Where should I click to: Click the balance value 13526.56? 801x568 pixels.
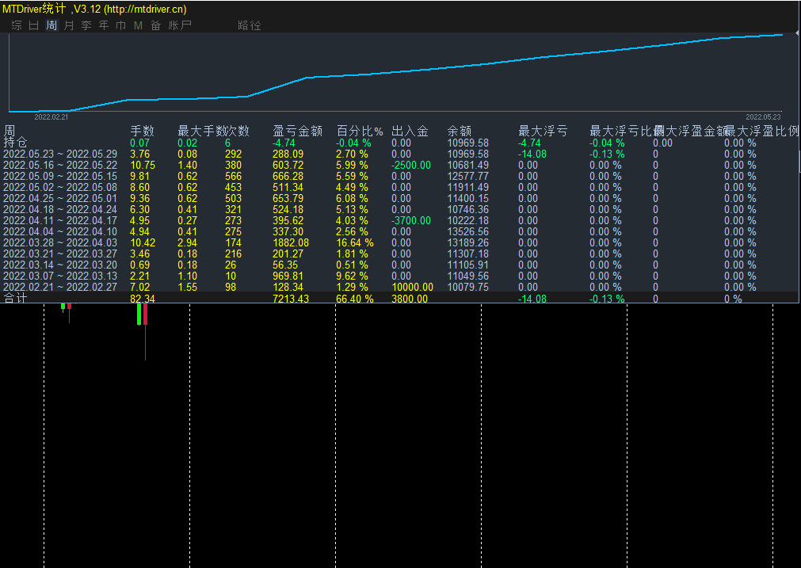(468, 231)
